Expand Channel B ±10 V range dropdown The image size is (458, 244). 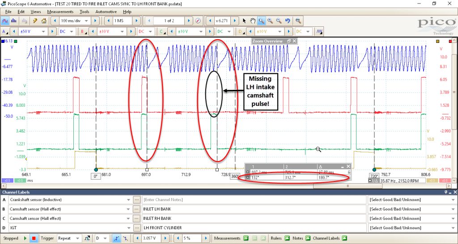[123, 32]
